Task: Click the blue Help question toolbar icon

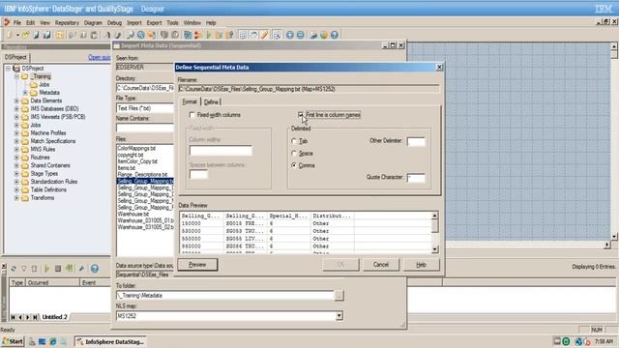Action: click(335, 35)
